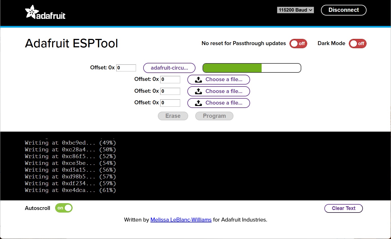The width and height of the screenshot is (391, 239).
Task: Click the selected adafruit-circu... file button
Action: 169,68
